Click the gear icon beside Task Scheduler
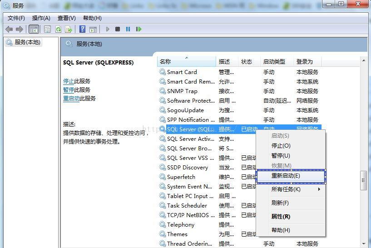The width and height of the screenshot is (371, 248). [162, 205]
